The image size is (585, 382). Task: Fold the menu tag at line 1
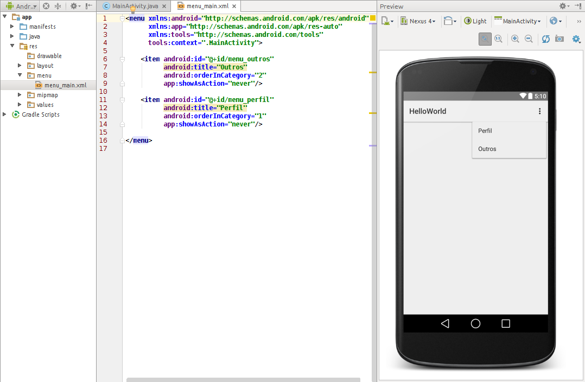122,18
